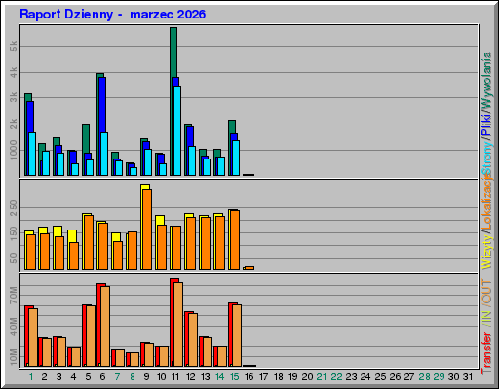Select the green day 29 label
This screenshot has width=499, height=389.
point(439,377)
